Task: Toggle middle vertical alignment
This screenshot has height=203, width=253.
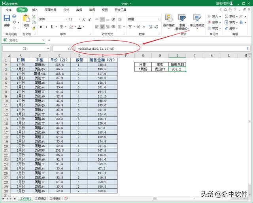Action: (x=102, y=19)
